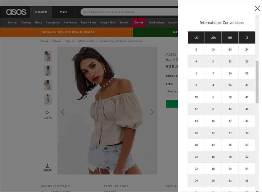Open the Accessories menu

[53, 23]
